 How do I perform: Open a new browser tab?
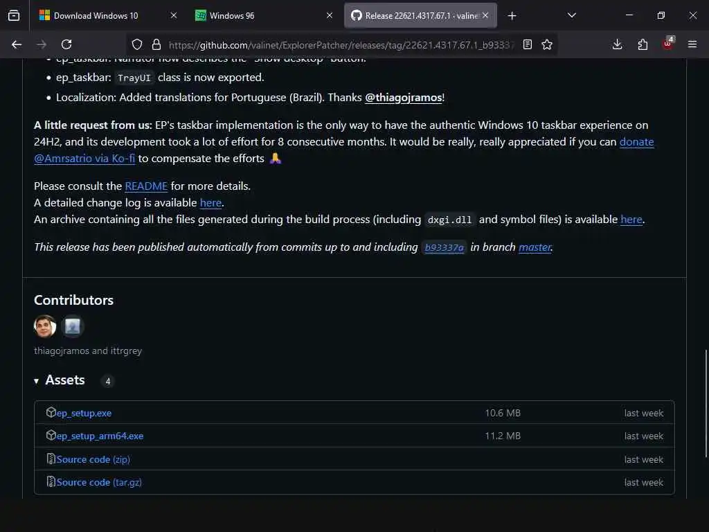(x=512, y=16)
